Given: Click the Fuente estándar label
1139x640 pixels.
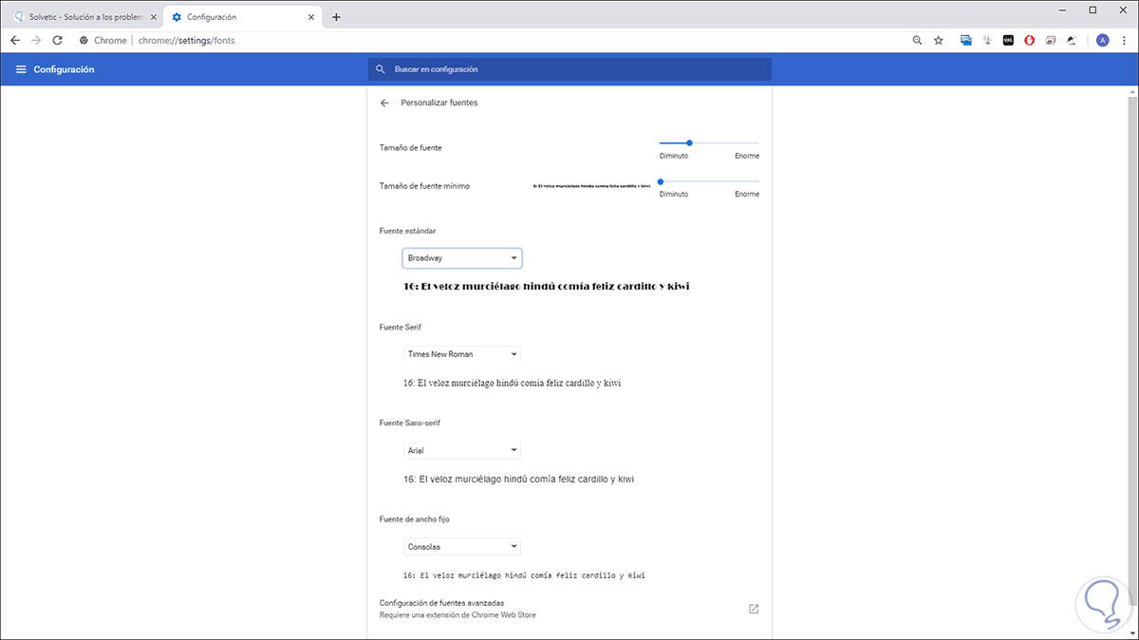Looking at the screenshot, I should (x=407, y=231).
